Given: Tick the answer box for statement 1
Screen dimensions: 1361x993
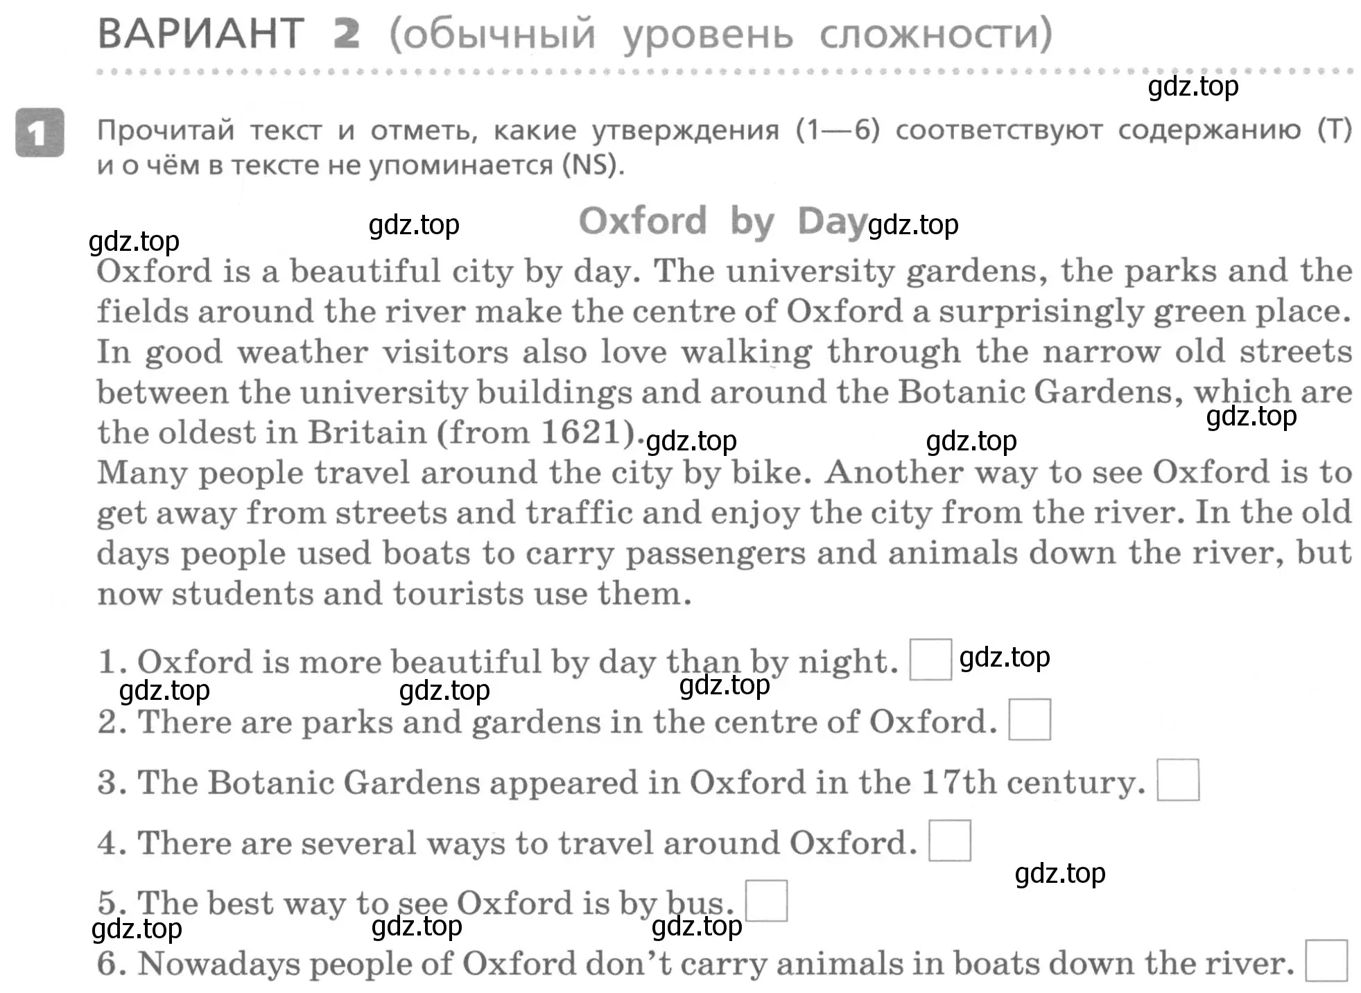Looking at the screenshot, I should pos(930,660).
